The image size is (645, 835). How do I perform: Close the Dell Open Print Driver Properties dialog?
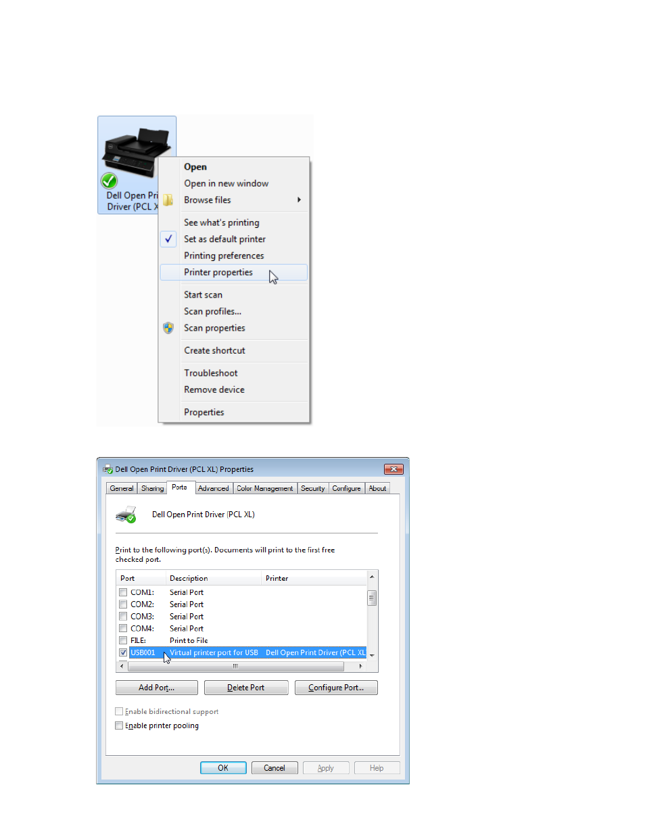(x=393, y=469)
